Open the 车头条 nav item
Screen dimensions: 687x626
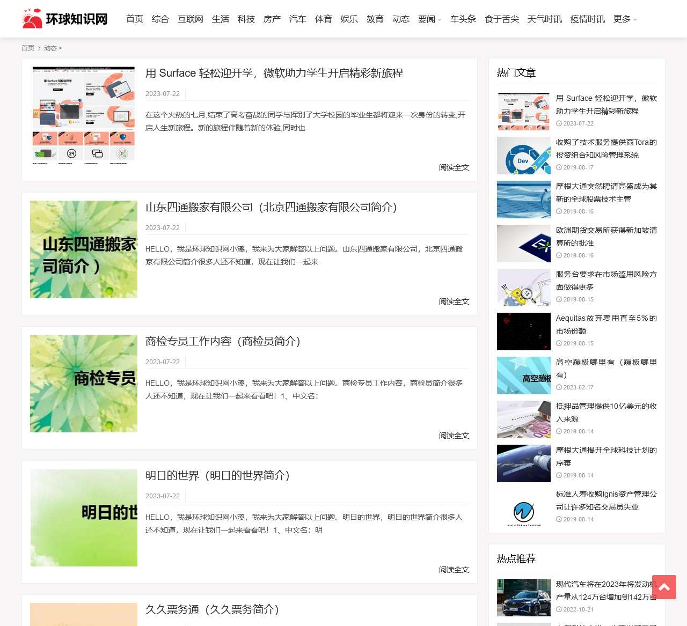point(463,19)
